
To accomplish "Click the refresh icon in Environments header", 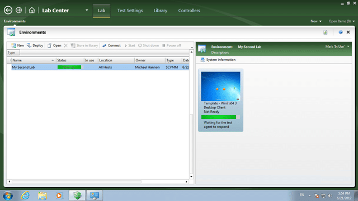I will (326, 32).
